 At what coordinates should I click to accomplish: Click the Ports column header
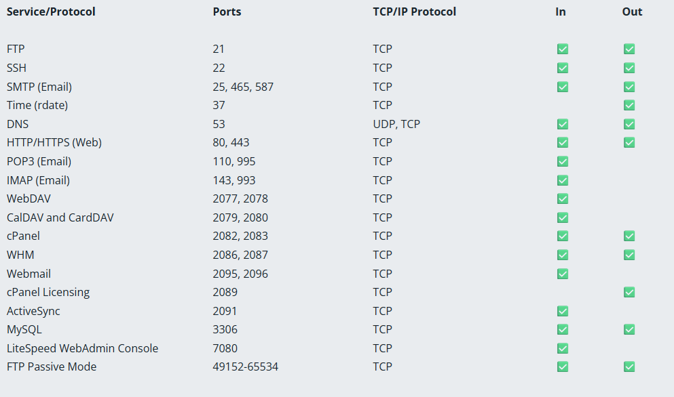[x=227, y=12]
